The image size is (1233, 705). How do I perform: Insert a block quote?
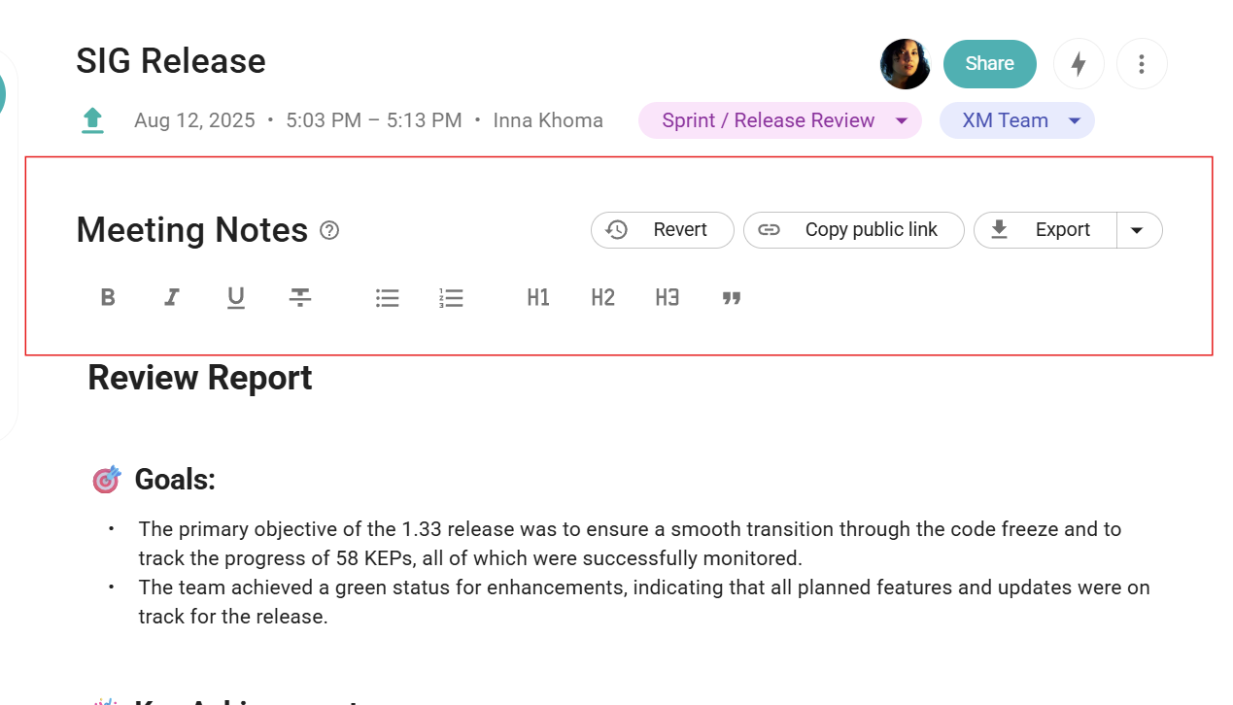click(732, 298)
